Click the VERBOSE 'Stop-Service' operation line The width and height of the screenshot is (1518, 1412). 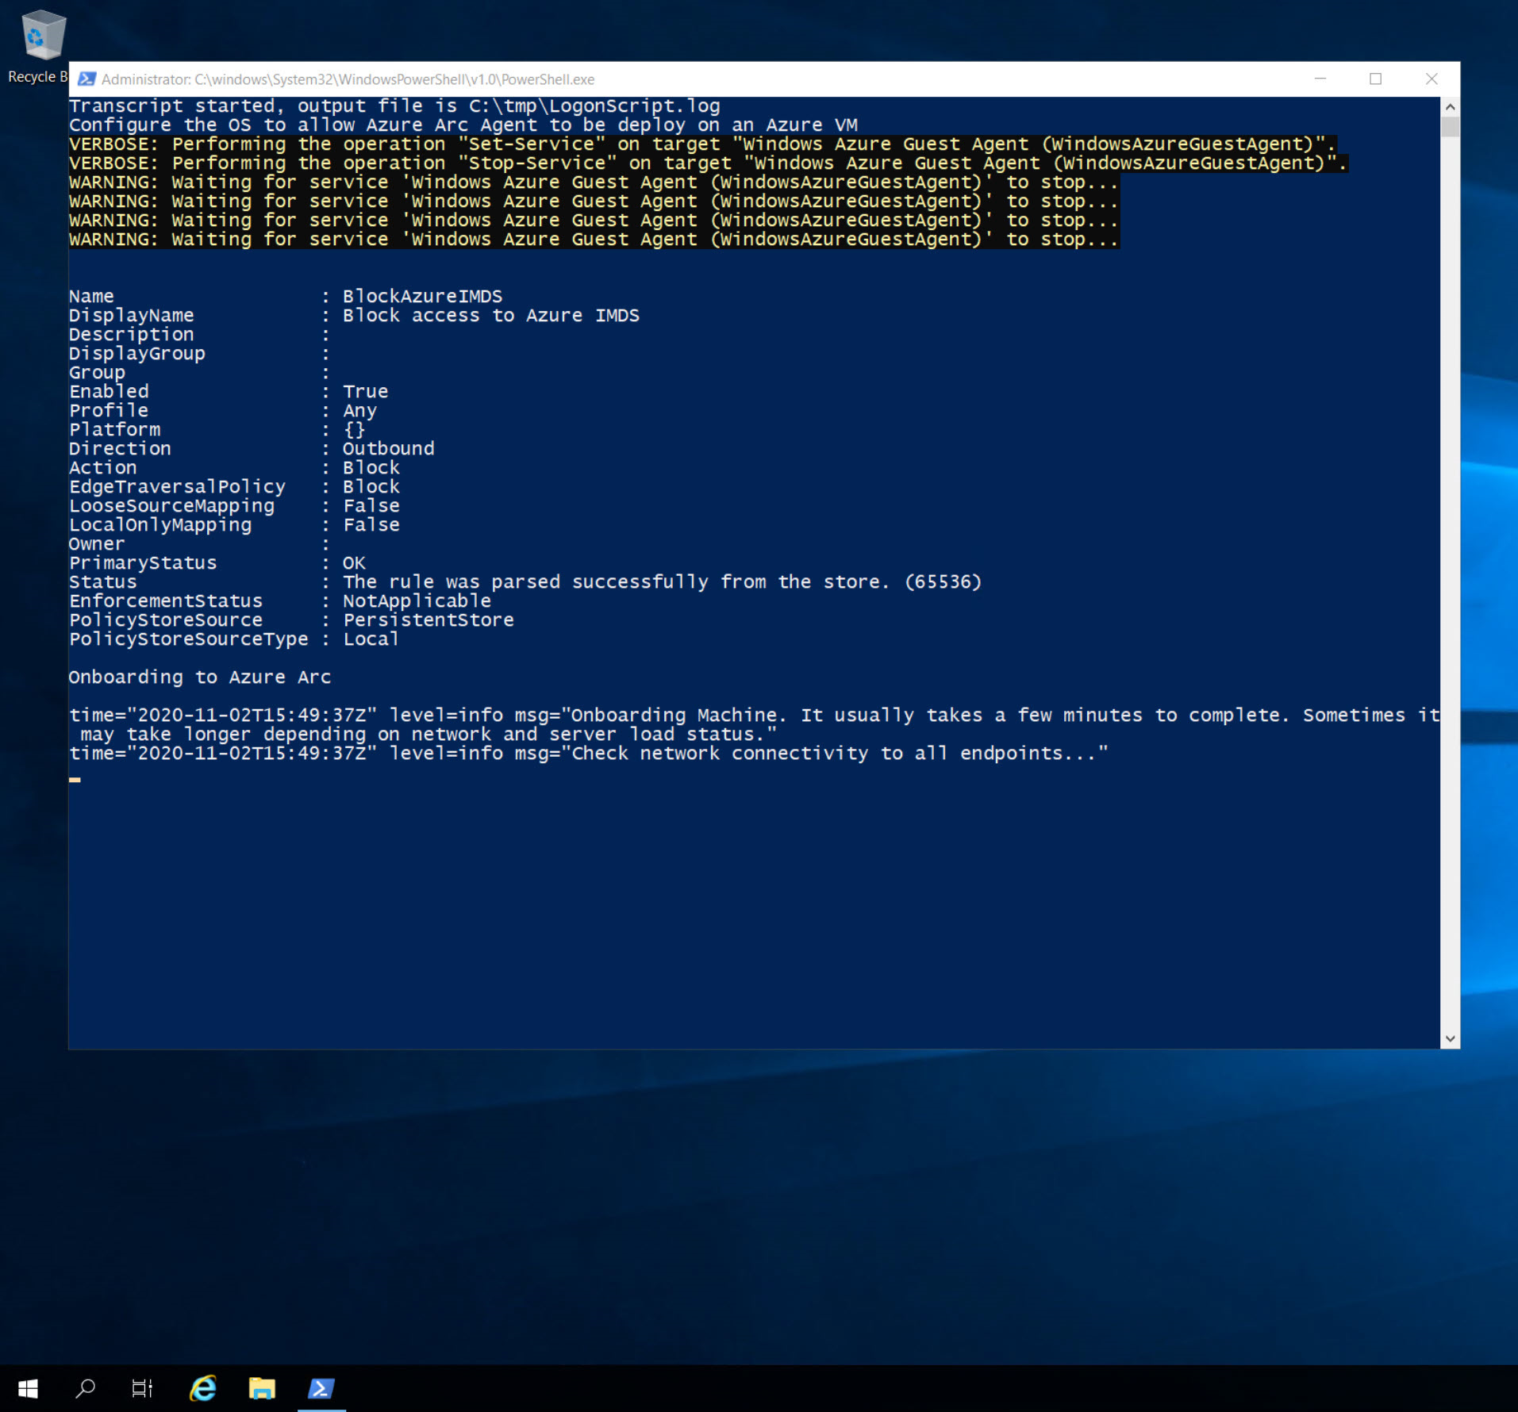point(708,163)
